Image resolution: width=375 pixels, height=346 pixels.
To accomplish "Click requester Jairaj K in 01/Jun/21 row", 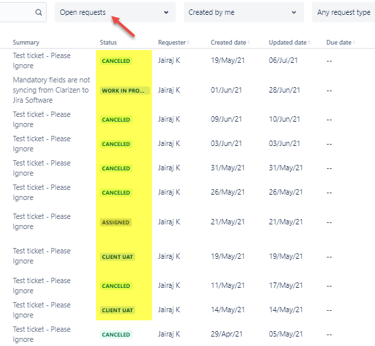I will [169, 90].
